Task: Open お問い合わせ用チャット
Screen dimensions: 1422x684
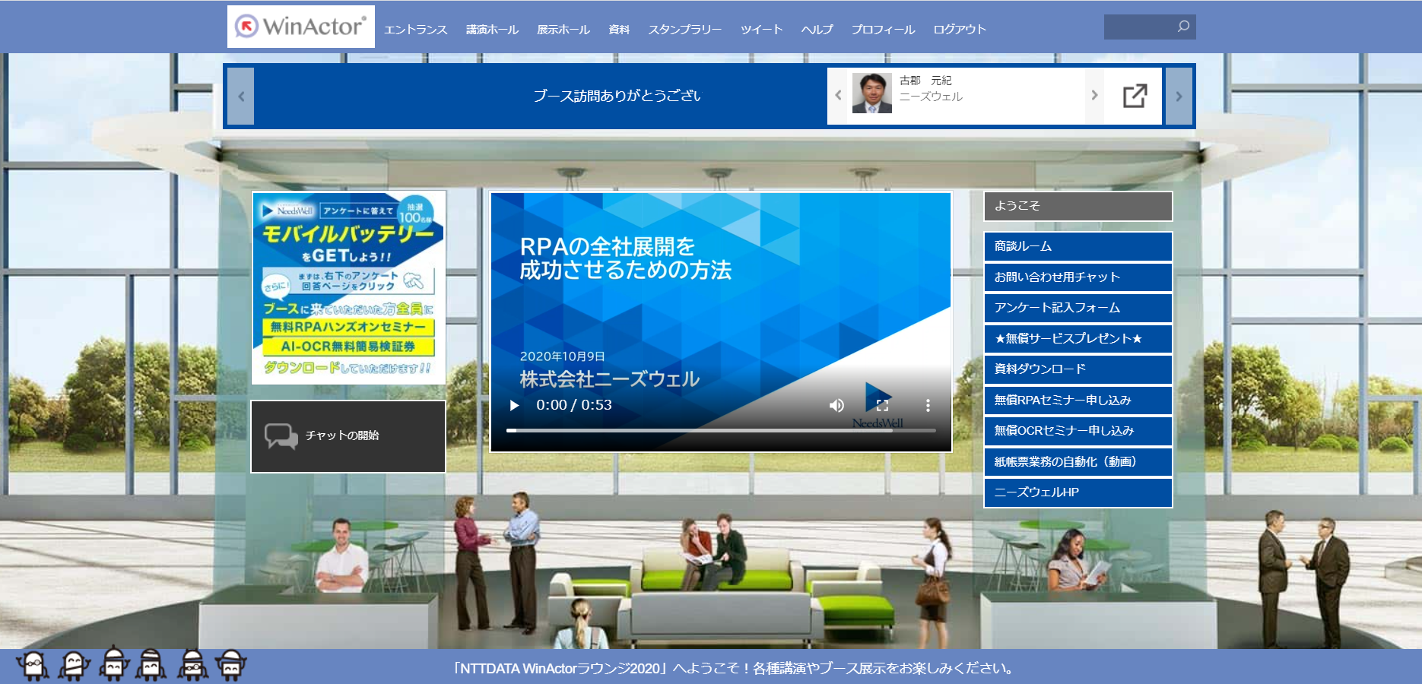Action: [x=1078, y=277]
